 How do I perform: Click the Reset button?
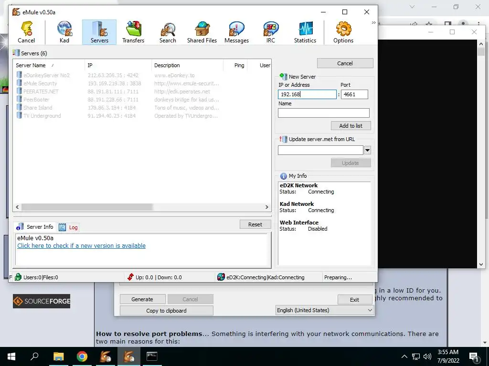pyautogui.click(x=255, y=224)
